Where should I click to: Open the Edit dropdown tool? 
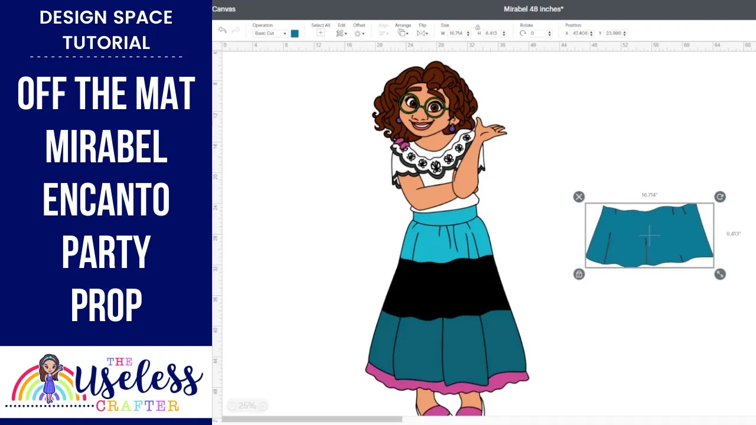pos(341,34)
